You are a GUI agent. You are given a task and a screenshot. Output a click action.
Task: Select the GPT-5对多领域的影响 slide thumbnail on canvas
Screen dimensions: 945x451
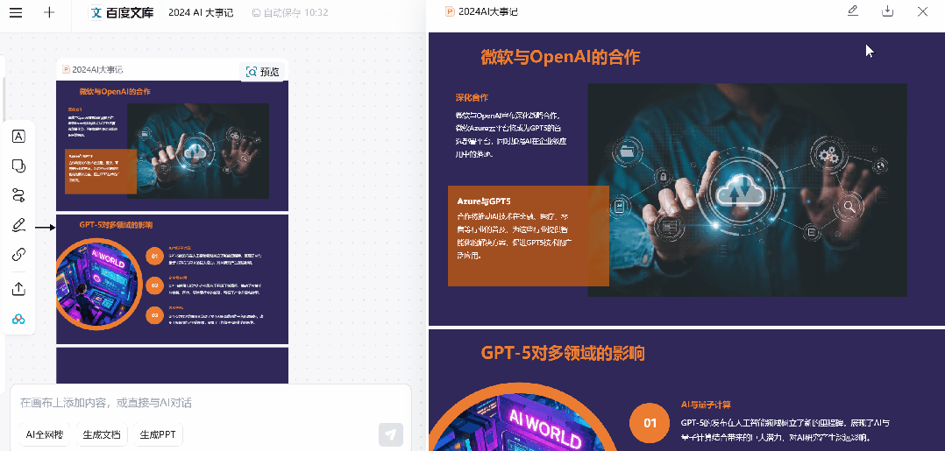pyautogui.click(x=173, y=279)
